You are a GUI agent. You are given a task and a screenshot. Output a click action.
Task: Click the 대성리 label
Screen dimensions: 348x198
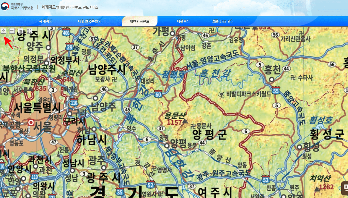pyautogui.click(x=147, y=81)
